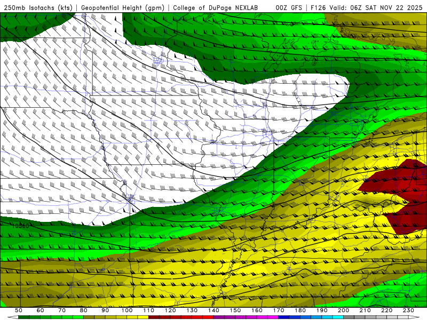Click the '250mb Isotachs (kts)' title text
This screenshot has height=320, width=427.
click(x=38, y=8)
